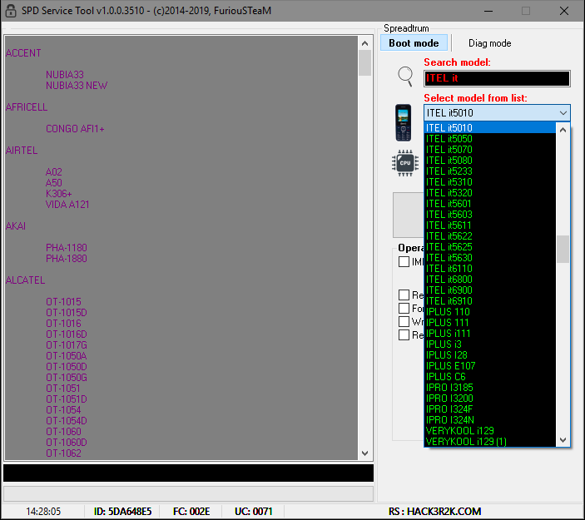Viewport: 585px width, 520px height.
Task: Click the padlock icon in title bar
Action: pyautogui.click(x=11, y=11)
